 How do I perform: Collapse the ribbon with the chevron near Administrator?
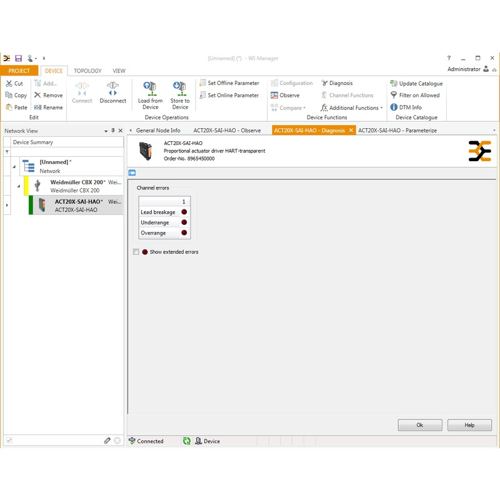(x=494, y=70)
